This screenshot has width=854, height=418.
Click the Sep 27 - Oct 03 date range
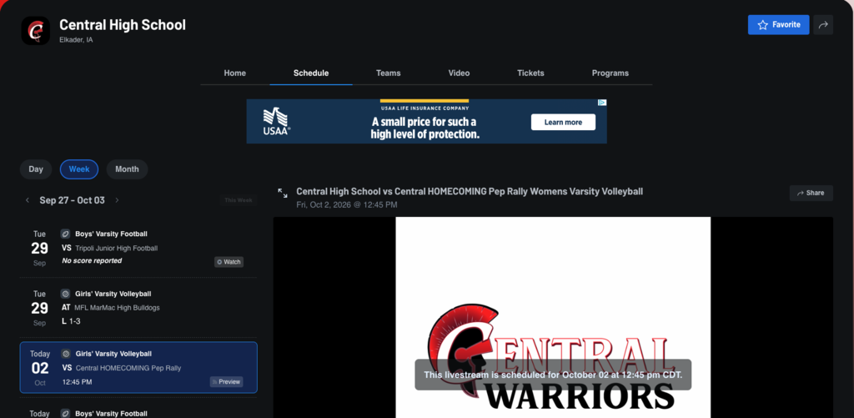point(72,200)
